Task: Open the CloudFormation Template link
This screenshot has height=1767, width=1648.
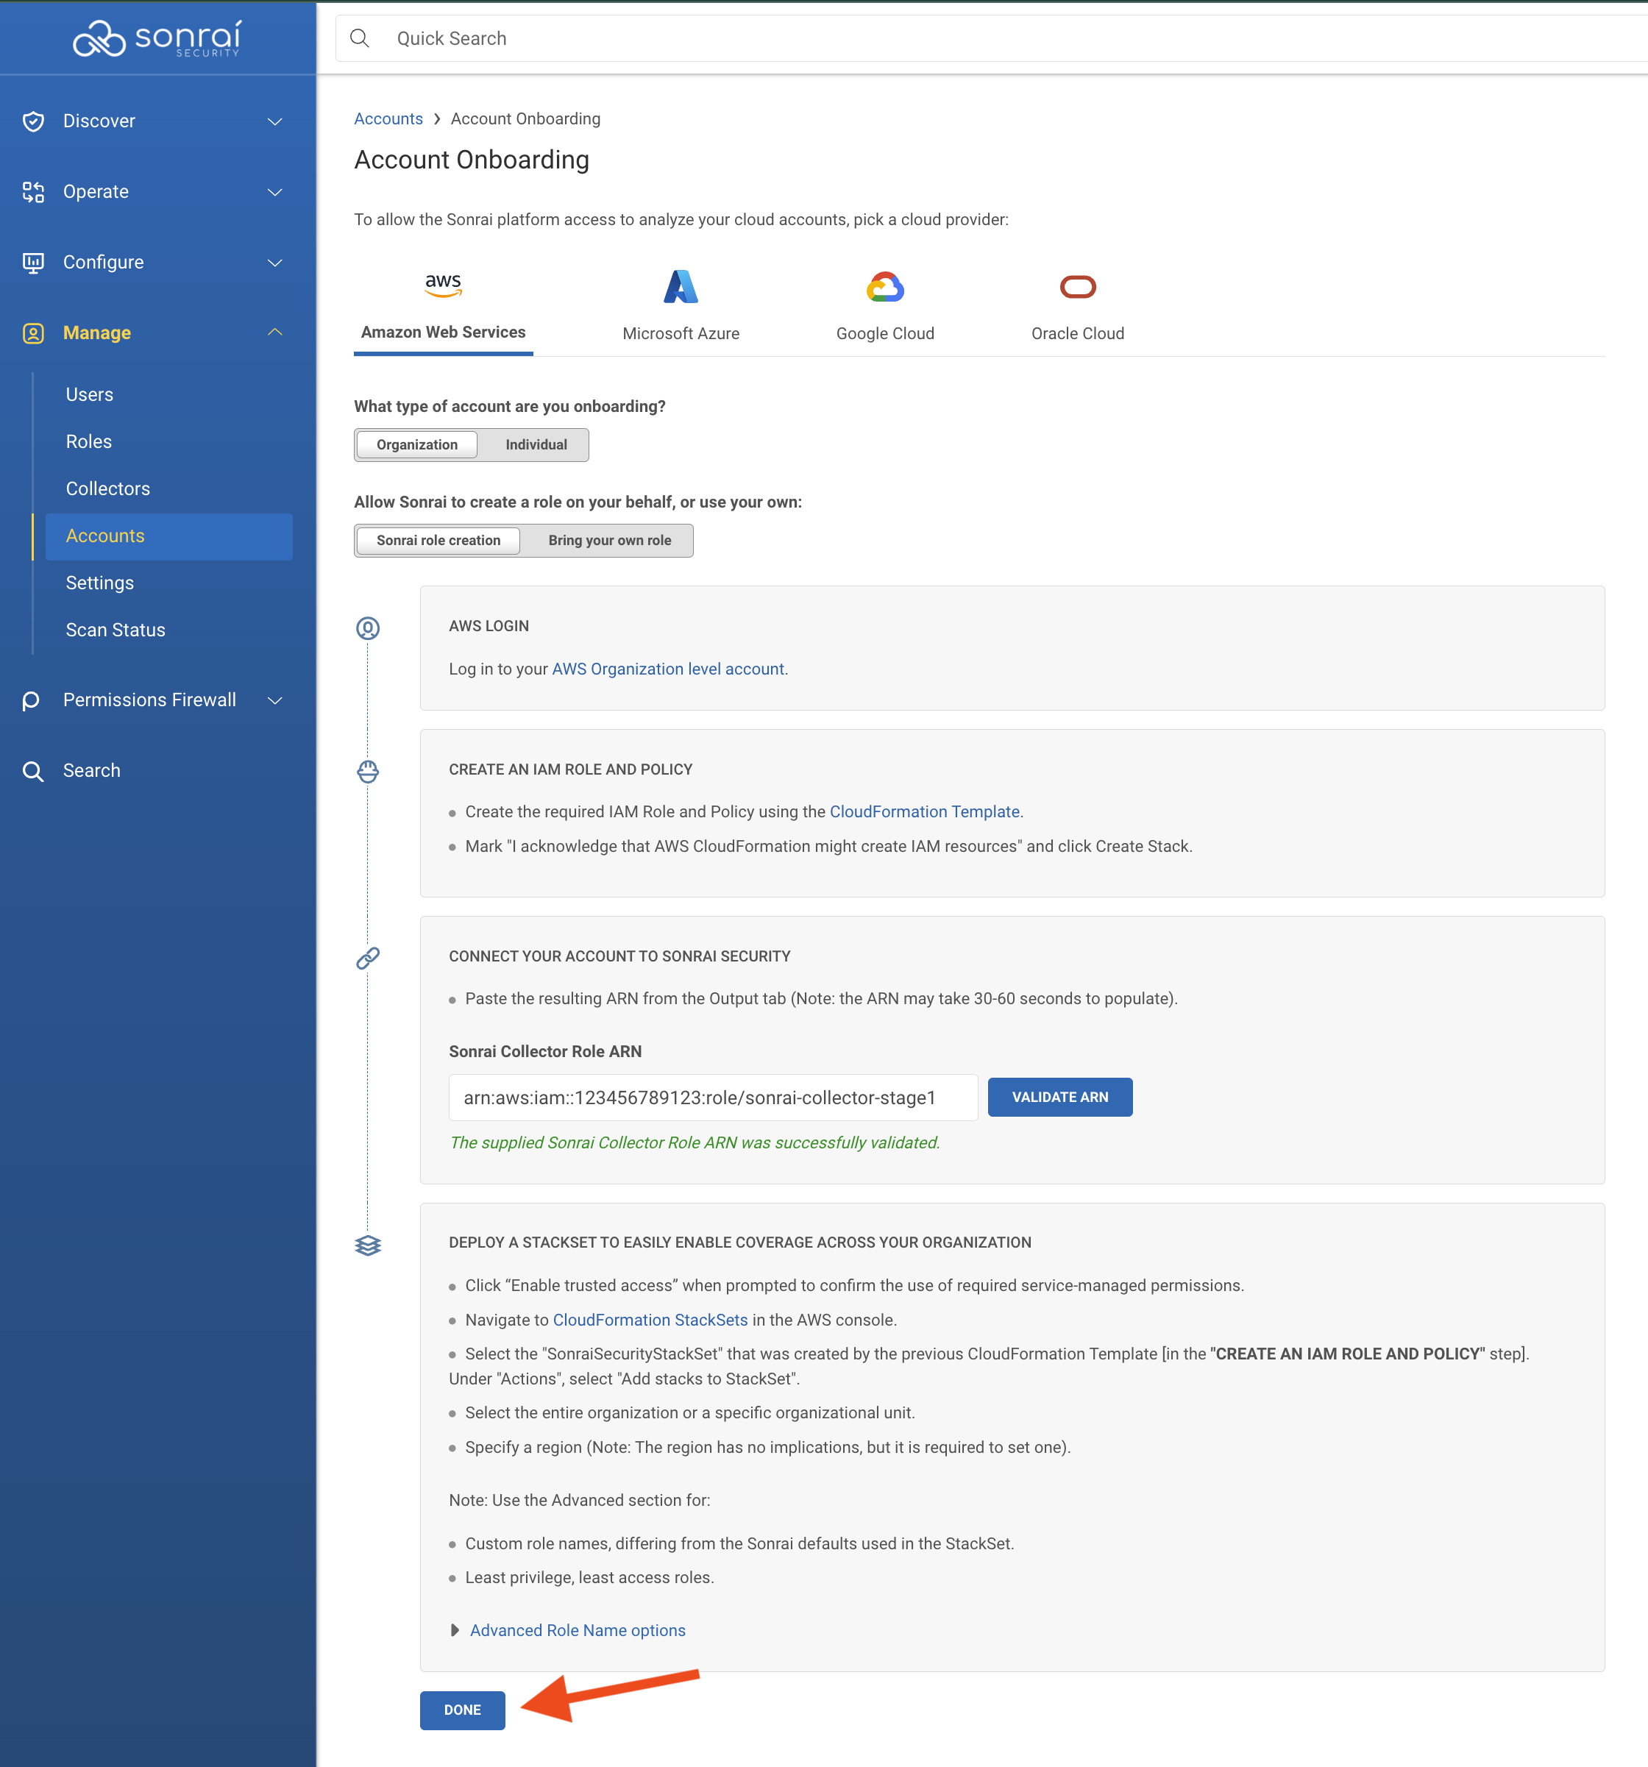Action: [x=925, y=811]
